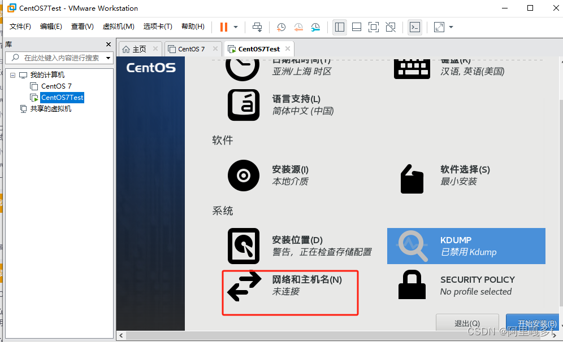Image resolution: width=563 pixels, height=342 pixels.
Task: Click 退出 to quit the installer
Action: (x=467, y=323)
